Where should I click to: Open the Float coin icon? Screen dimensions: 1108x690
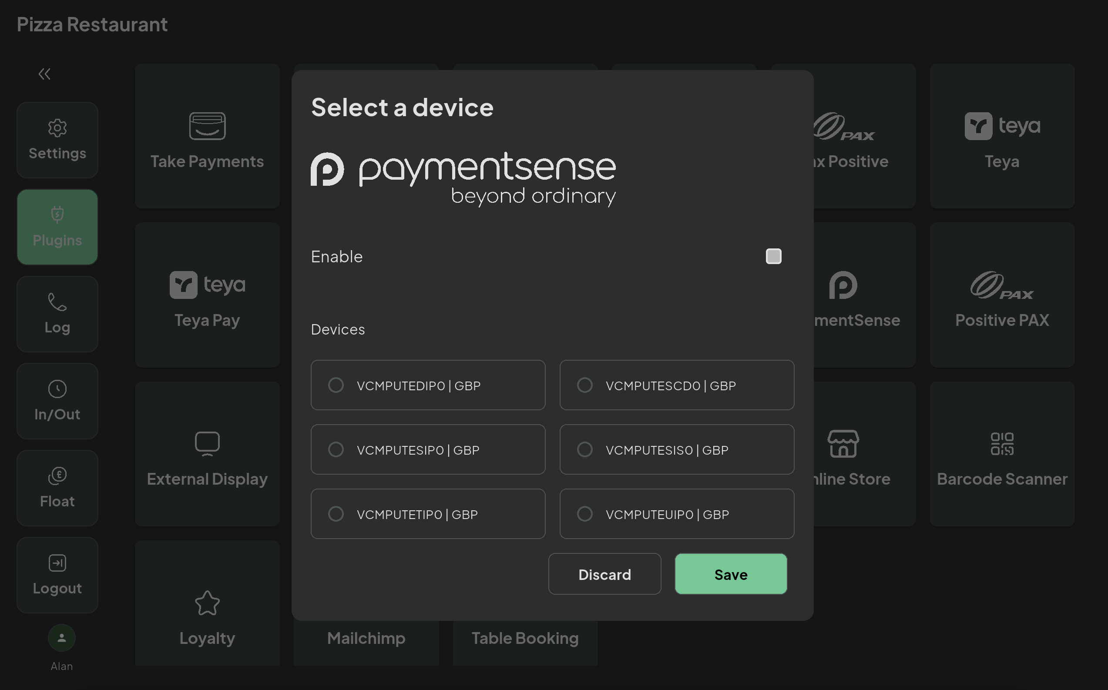(x=57, y=476)
